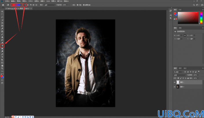Open the Window menu
The image size is (204, 118).
[x=60, y=1]
